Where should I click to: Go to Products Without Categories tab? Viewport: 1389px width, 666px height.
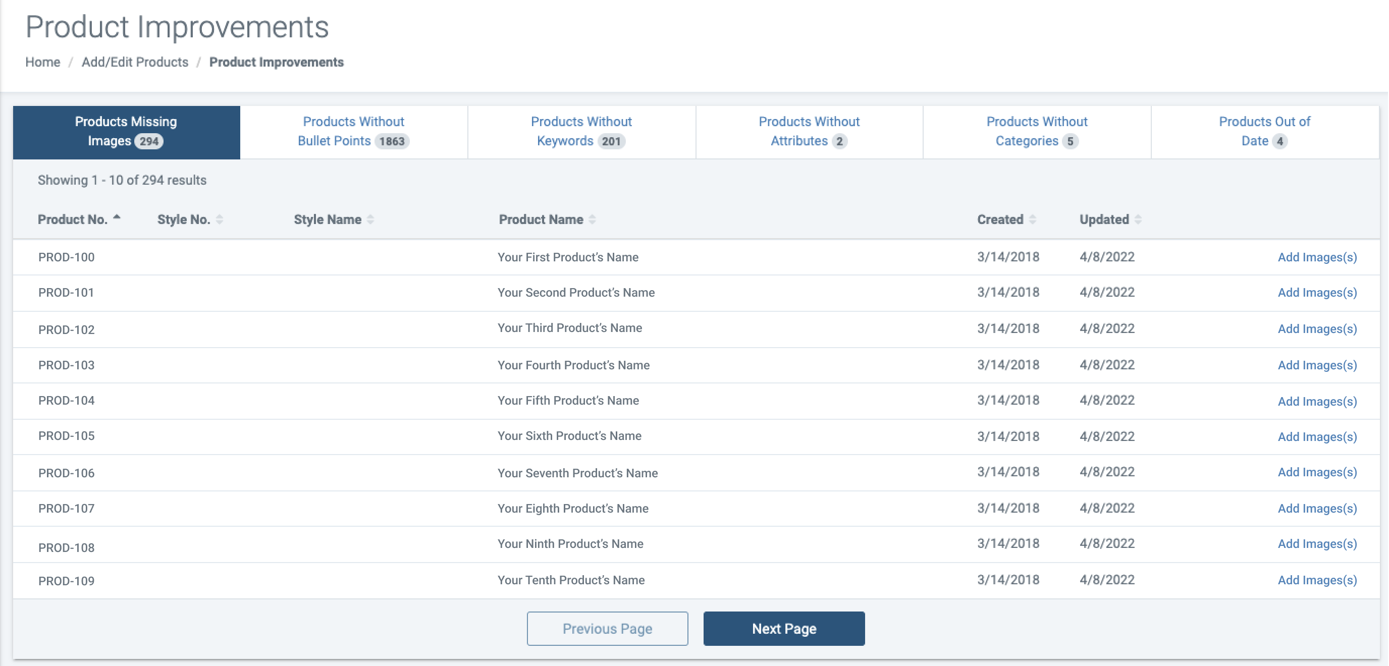(1036, 132)
